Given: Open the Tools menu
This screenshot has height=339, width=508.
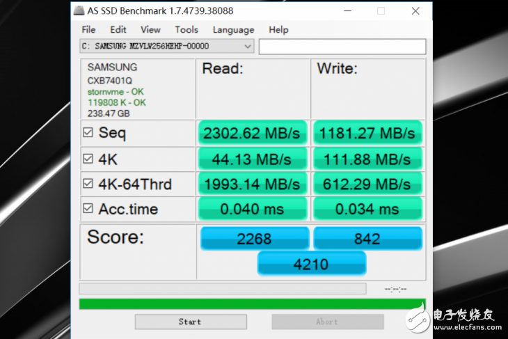Looking at the screenshot, I should point(186,29).
